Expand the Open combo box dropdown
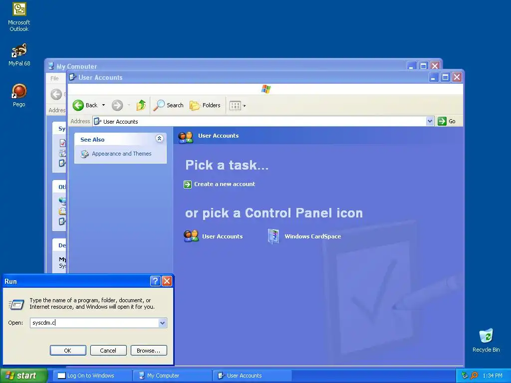The image size is (511, 383). pyautogui.click(x=163, y=323)
